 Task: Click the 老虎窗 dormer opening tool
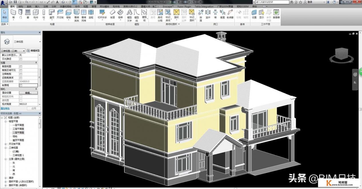[x=230, y=14]
